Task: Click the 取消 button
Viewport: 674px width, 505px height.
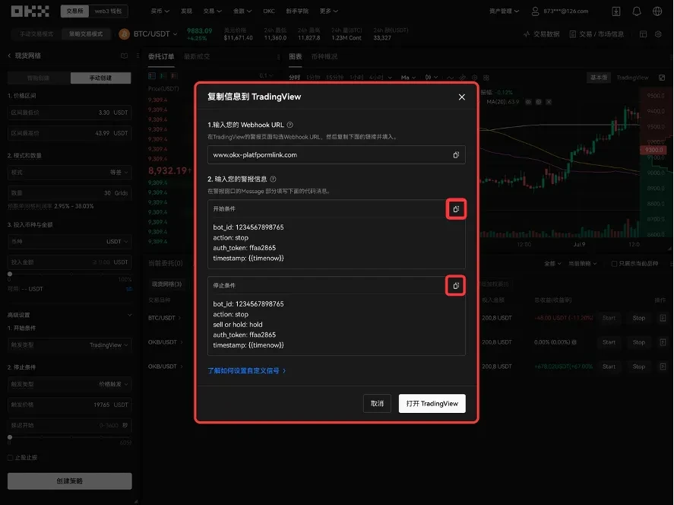Action: point(377,404)
